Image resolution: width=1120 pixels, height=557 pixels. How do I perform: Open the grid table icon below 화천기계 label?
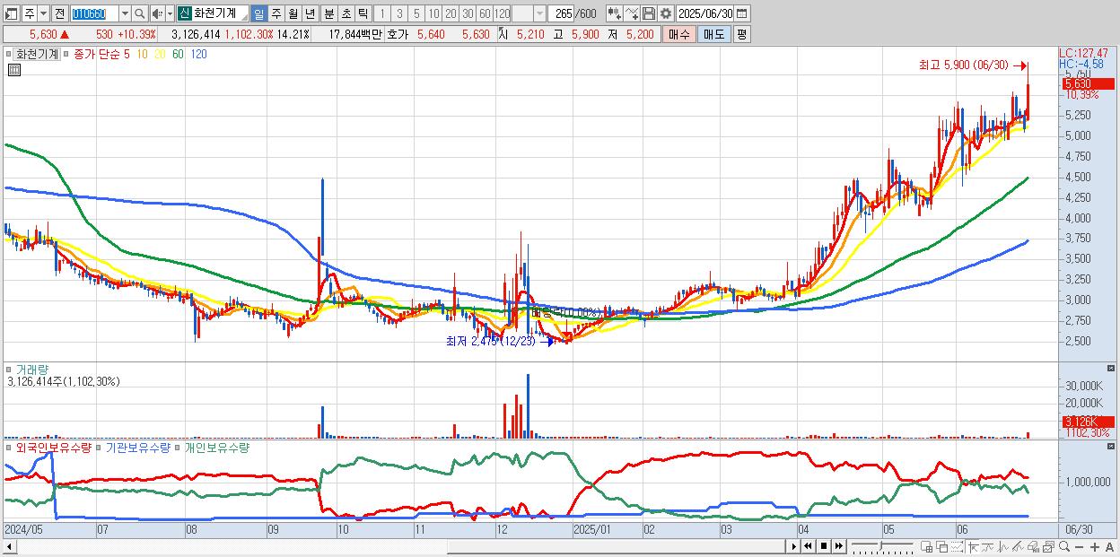pos(13,69)
